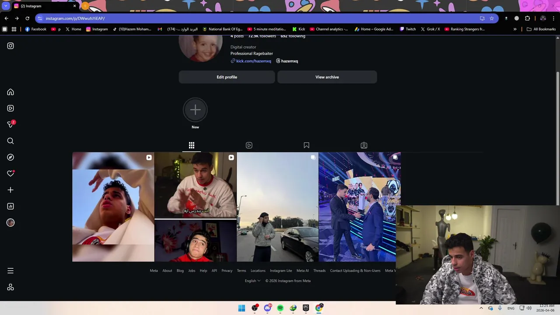The height and width of the screenshot is (315, 560).
Task: Open the API footer link
Action: [214, 271]
